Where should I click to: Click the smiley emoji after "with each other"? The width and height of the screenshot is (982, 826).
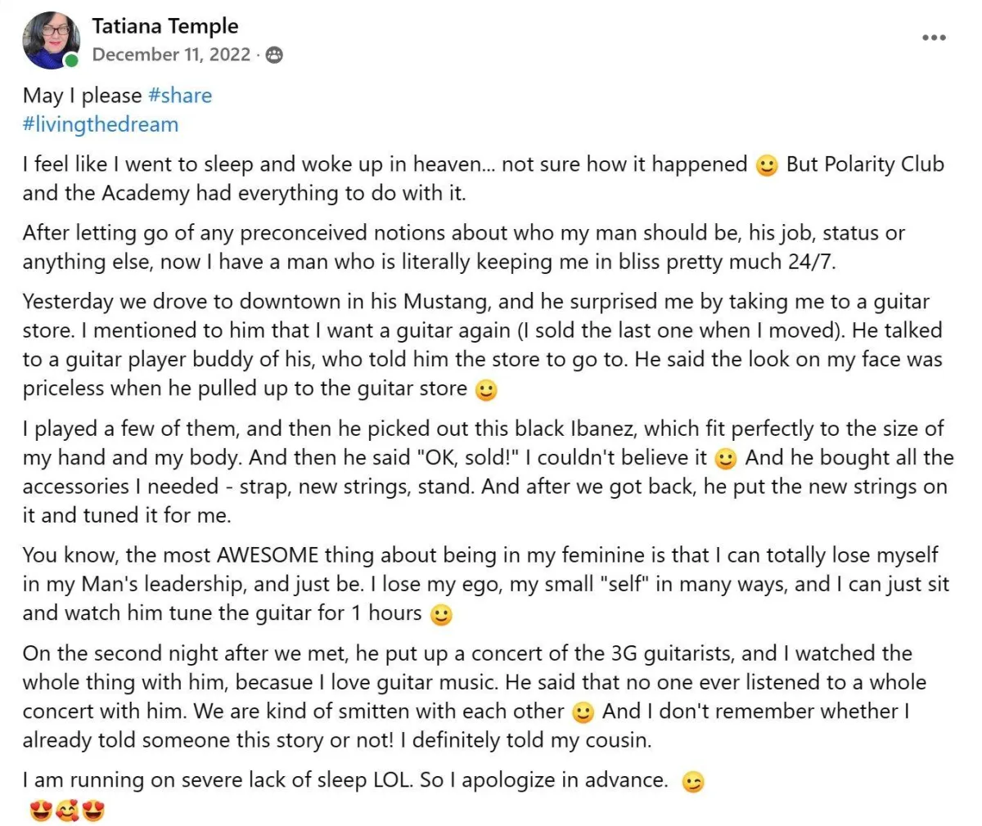coord(583,713)
